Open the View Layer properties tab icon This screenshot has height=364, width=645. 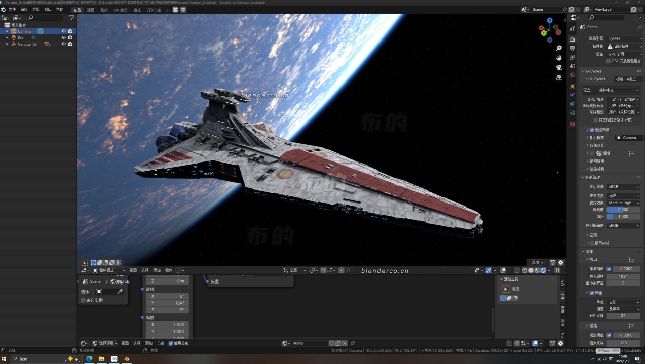(x=572, y=57)
